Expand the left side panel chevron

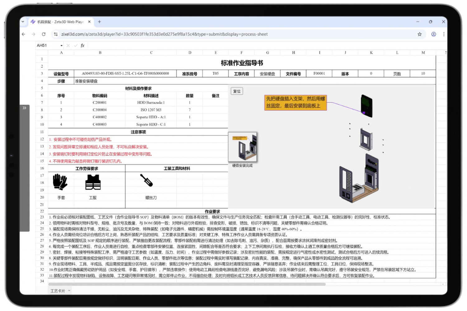(x=24, y=108)
